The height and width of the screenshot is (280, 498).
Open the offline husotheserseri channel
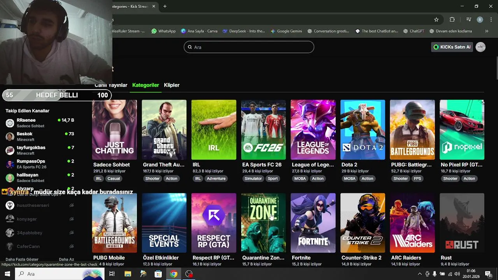tap(40, 205)
